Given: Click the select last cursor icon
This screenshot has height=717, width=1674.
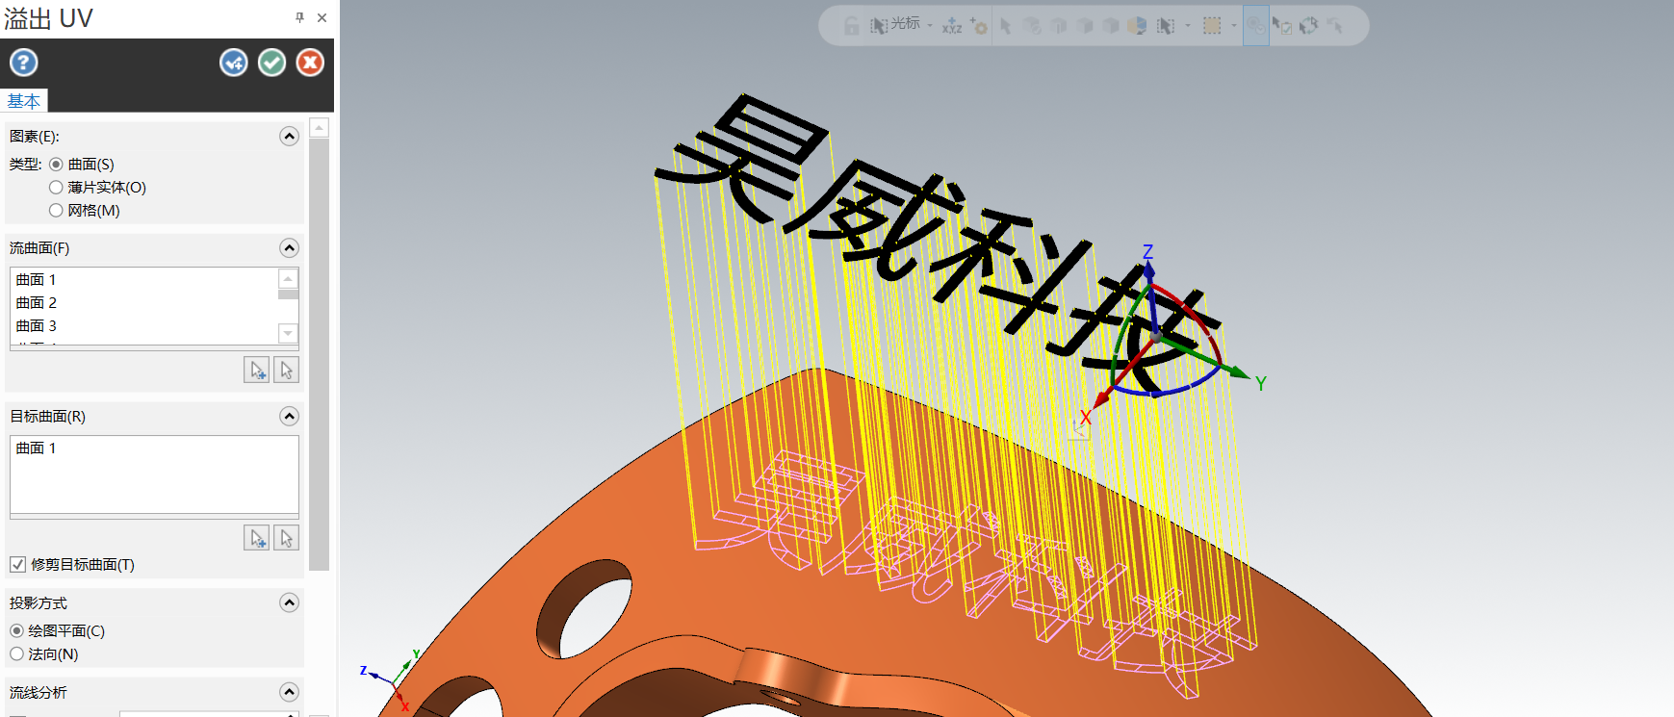Looking at the screenshot, I should click(1335, 26).
